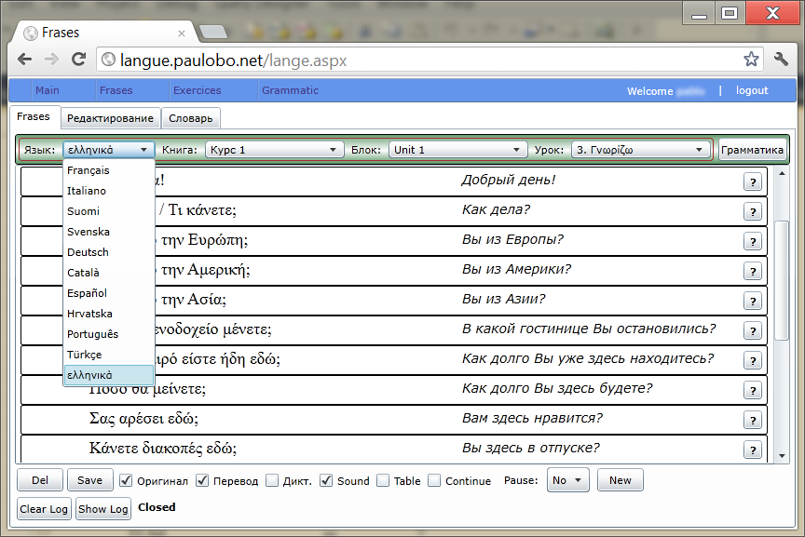Viewport: 805px width, 537px height.
Task: Open the Chrome wrench settings menu
Action: click(781, 60)
